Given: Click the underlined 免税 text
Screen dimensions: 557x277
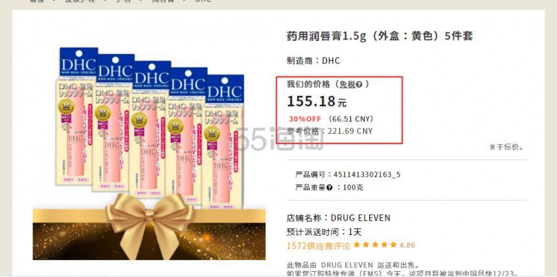Looking at the screenshot, I should [347, 85].
